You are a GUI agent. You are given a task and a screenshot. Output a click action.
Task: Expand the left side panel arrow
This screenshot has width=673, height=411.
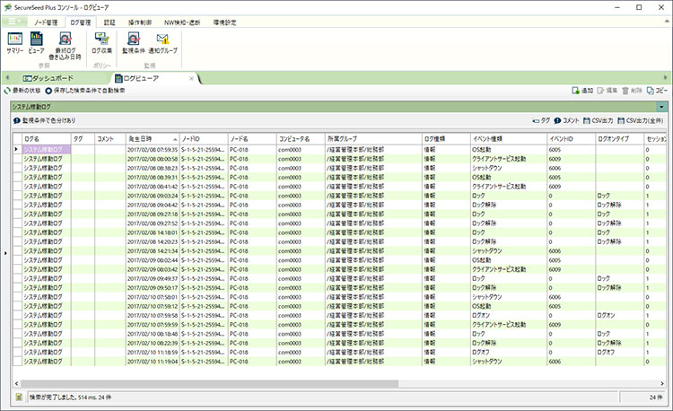point(5,254)
